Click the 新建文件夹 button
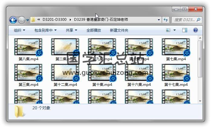Image resolution: width=211 pixels, height=128 pixels. [119, 30]
